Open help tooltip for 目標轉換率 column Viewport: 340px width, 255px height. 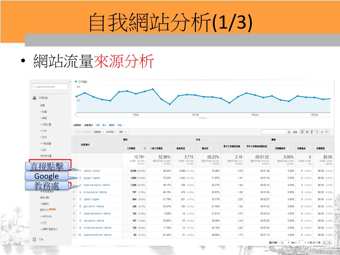pos(288,148)
